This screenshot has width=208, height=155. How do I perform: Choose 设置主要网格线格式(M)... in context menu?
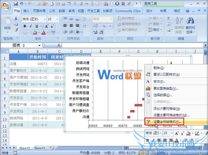tap(171, 115)
